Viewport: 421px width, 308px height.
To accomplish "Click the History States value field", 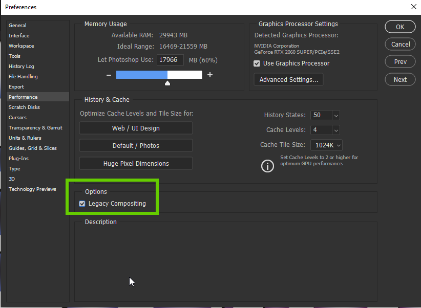I will [321, 115].
